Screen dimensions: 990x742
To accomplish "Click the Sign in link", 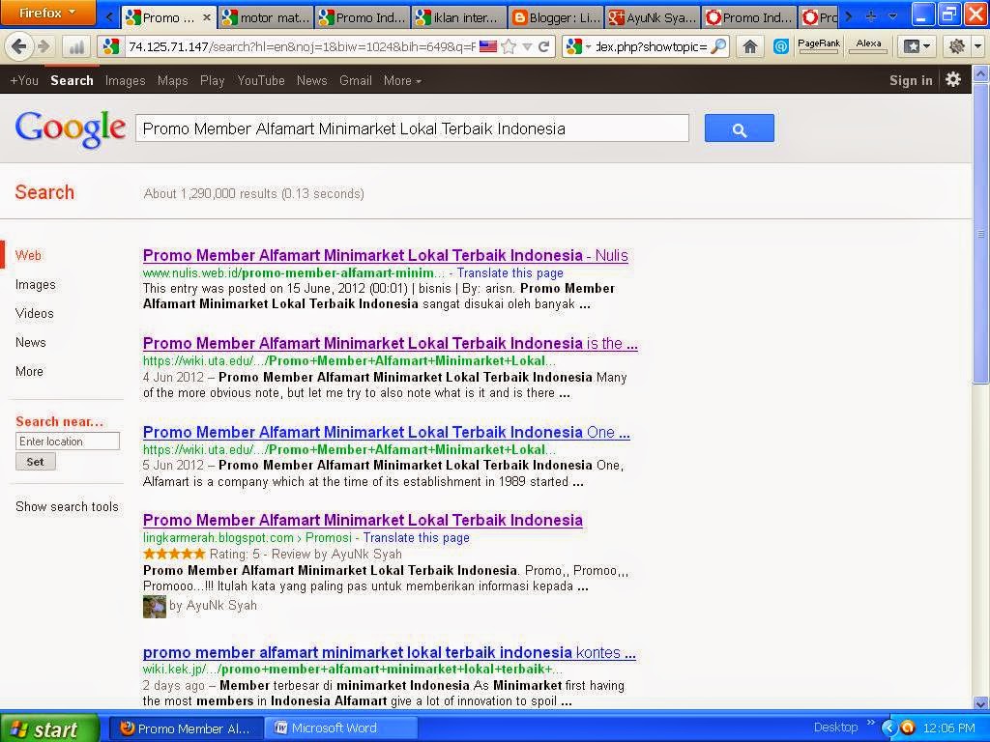I will (911, 80).
